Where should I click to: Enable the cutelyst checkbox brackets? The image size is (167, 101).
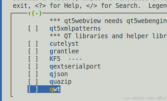click(x=33, y=44)
